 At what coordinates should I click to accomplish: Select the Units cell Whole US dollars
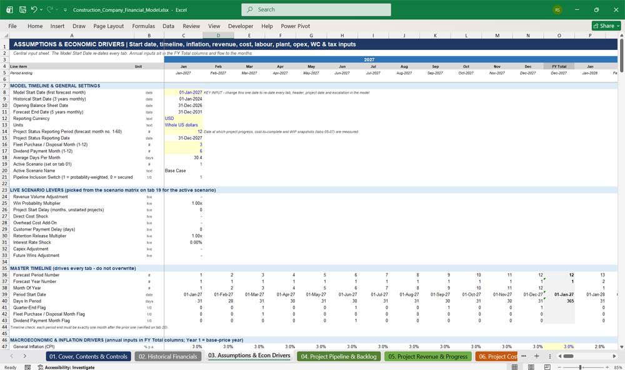pyautogui.click(x=183, y=125)
